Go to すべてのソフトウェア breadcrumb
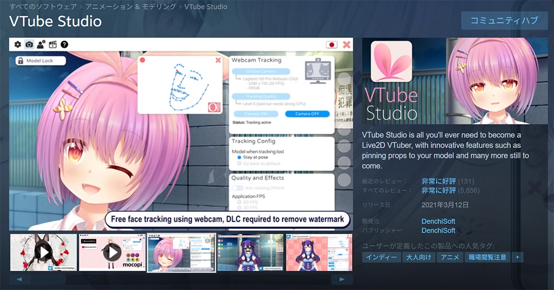This screenshot has height=290, width=554. click(41, 7)
